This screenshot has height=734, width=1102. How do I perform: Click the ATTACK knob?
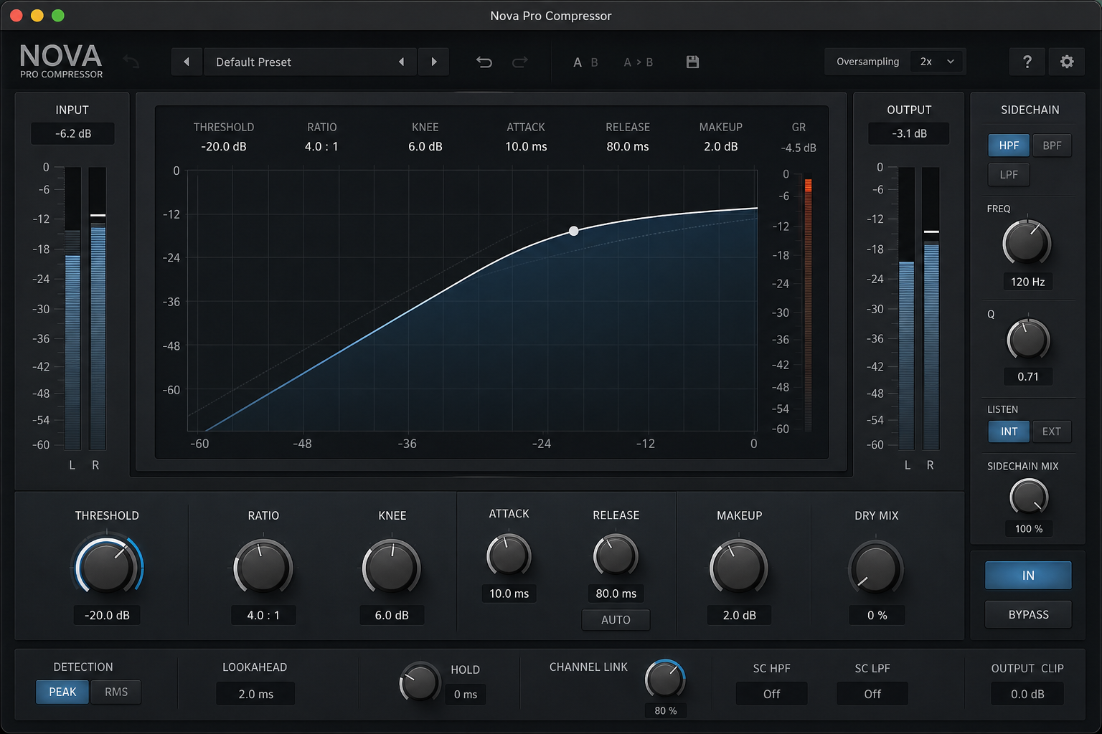coord(509,556)
